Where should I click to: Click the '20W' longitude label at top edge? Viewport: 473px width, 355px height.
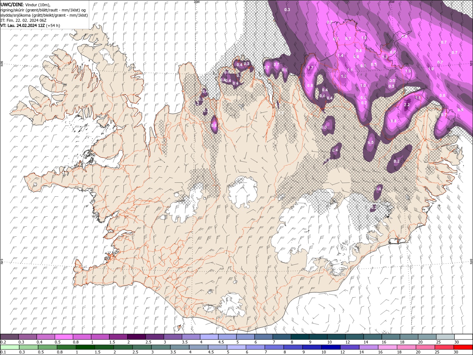[x=197, y=2]
